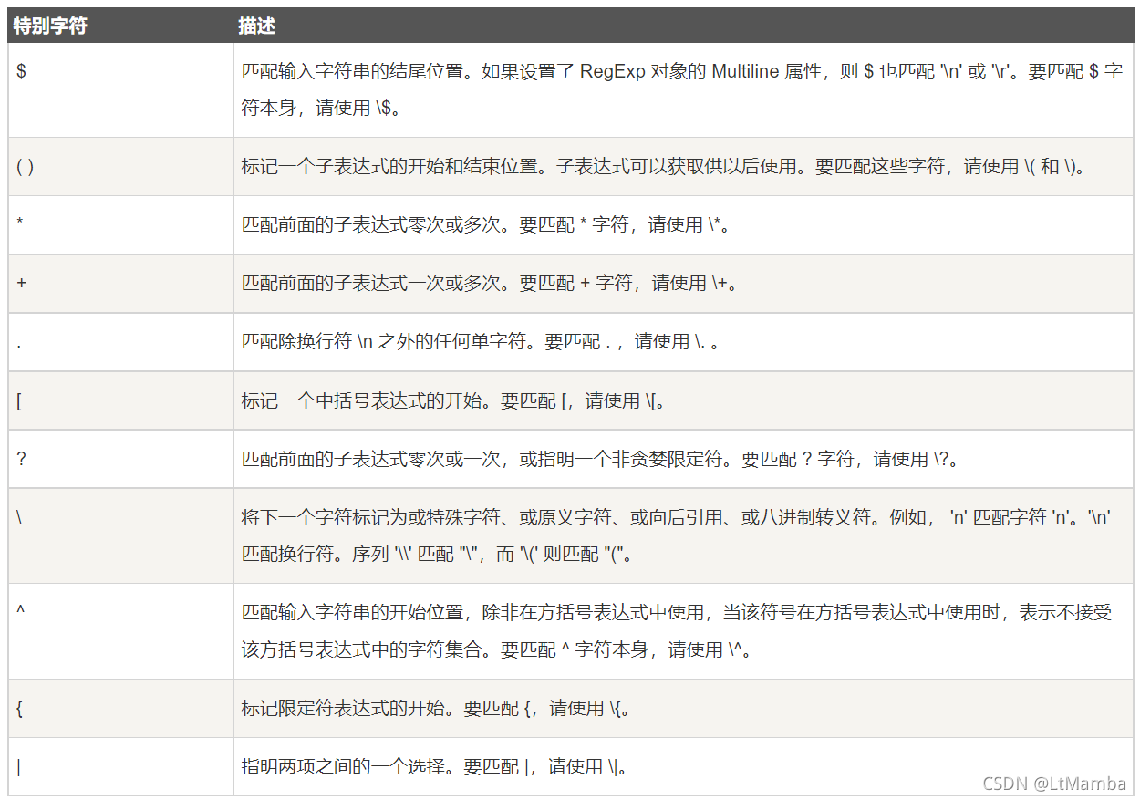
Task: Click description 匹配除换行符 \n 之外的任何单字符
Action: point(682,342)
